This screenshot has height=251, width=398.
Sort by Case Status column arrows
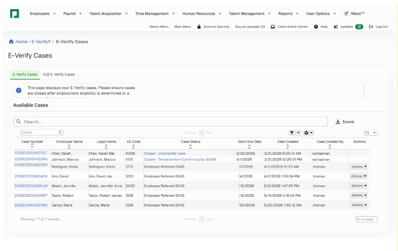pyautogui.click(x=190, y=147)
